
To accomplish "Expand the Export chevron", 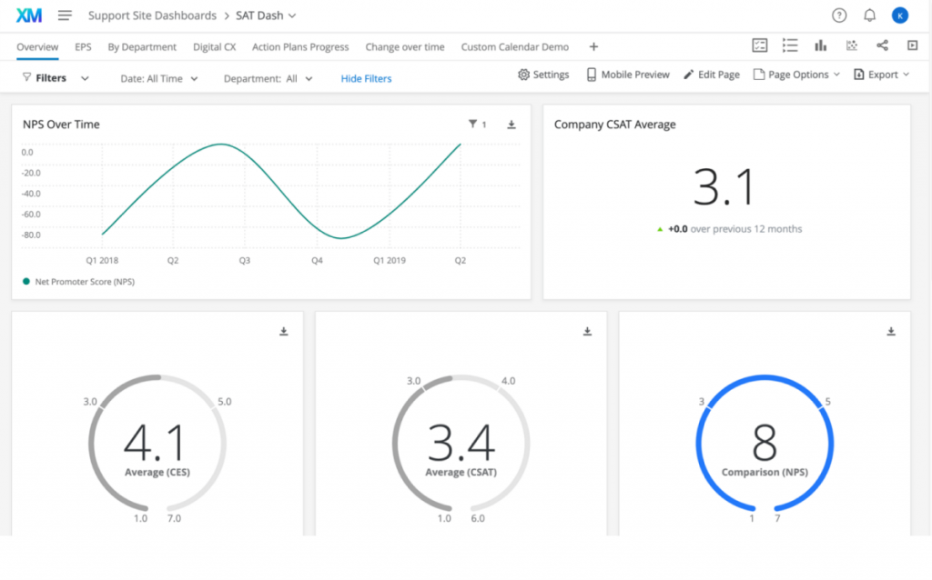I will (x=906, y=75).
